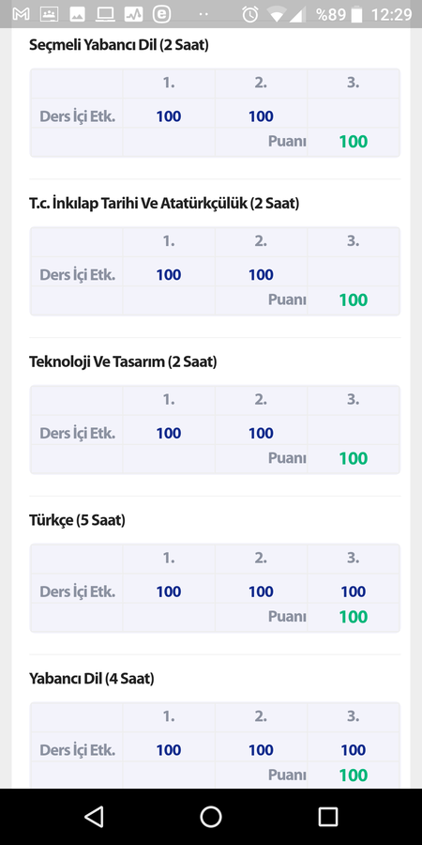The height and width of the screenshot is (845, 422).
Task: Select T.c. İnkılap Tarihi Ve Atatürkçülük heading
Action: [164, 204]
